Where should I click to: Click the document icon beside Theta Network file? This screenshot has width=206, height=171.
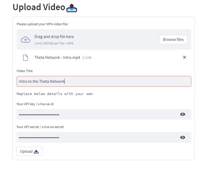(26, 58)
